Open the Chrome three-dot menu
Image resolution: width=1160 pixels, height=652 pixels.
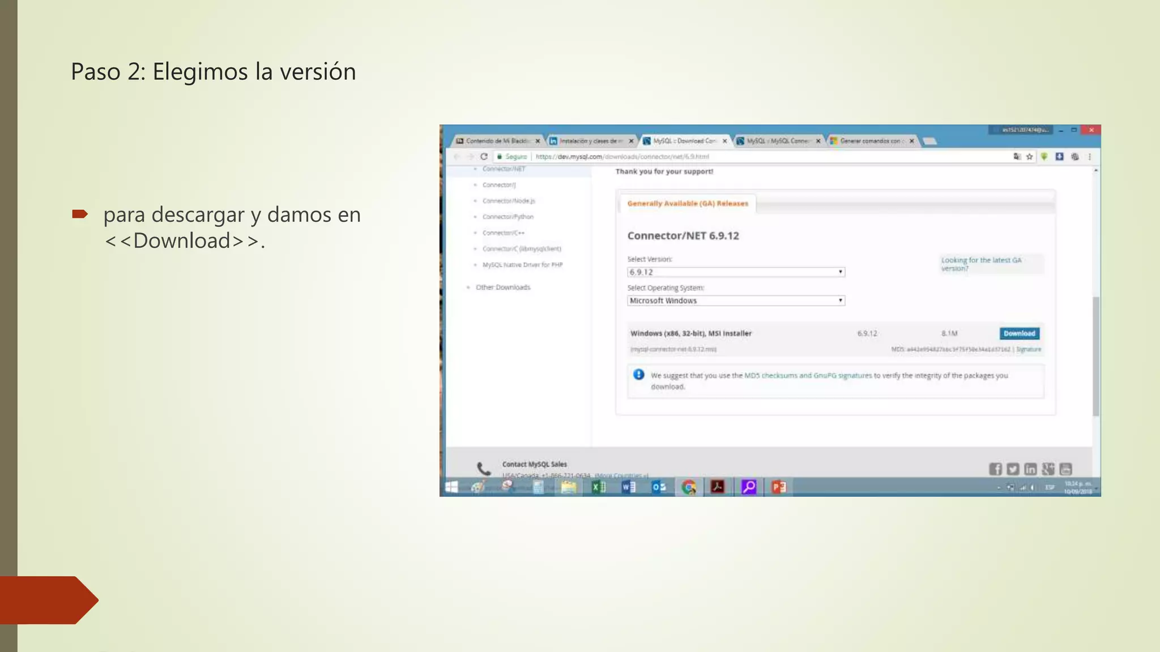coord(1089,157)
